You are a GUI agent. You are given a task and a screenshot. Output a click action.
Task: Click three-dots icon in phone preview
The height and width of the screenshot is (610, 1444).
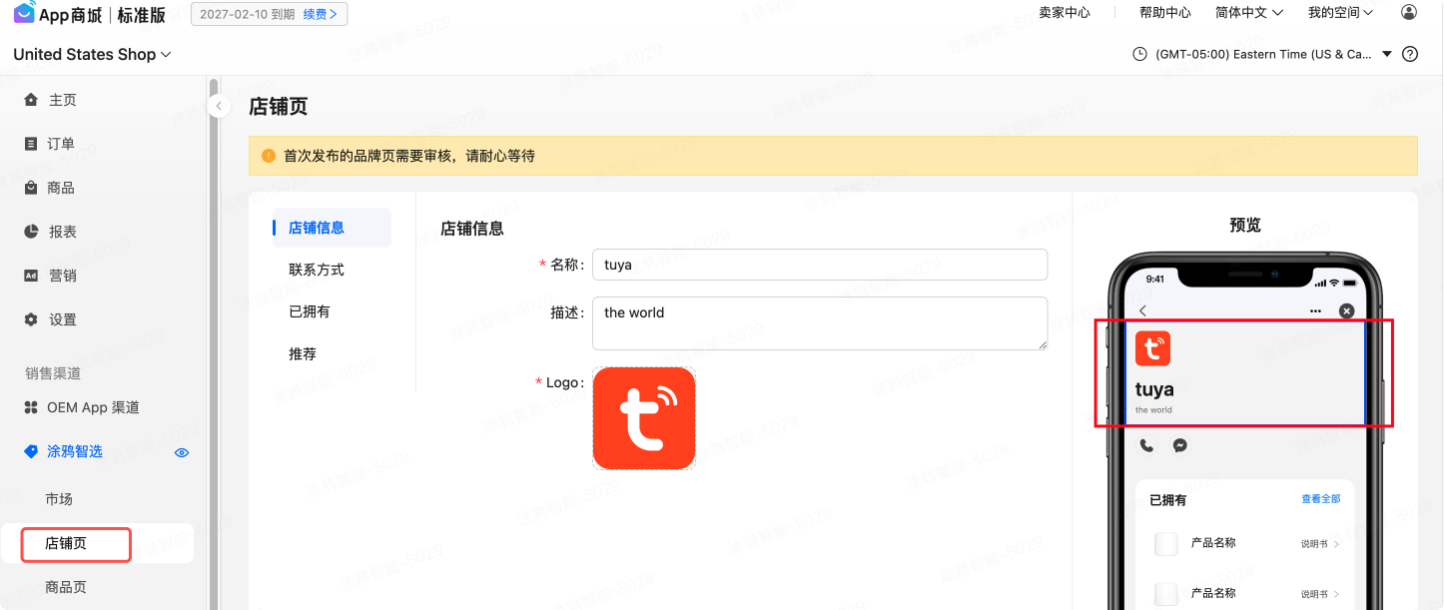coord(1316,310)
